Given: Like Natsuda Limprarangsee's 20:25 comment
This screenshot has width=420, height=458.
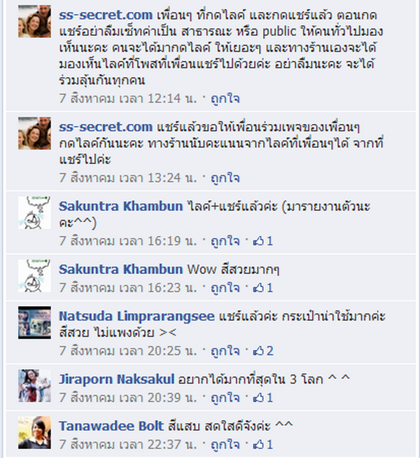Looking at the screenshot, I should pos(225,351).
